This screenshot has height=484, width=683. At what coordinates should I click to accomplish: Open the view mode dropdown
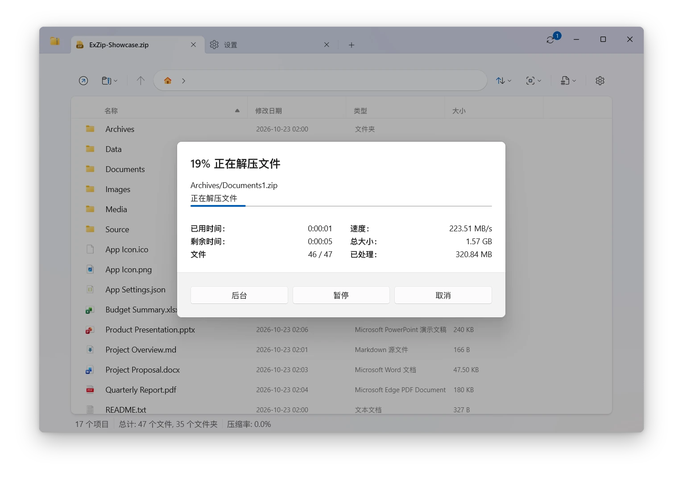(534, 81)
